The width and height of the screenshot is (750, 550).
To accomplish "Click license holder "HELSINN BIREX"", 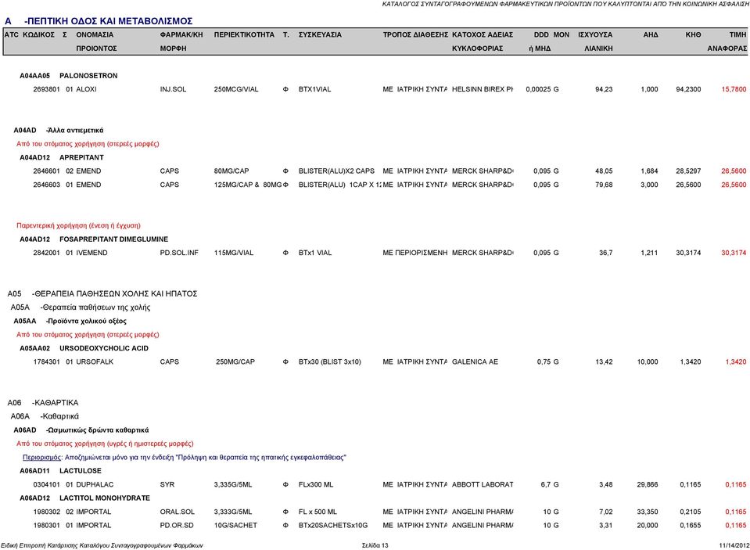I will click(482, 89).
